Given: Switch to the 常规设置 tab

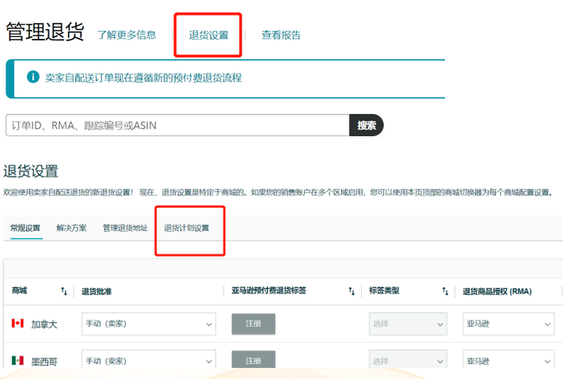Looking at the screenshot, I should [25, 228].
